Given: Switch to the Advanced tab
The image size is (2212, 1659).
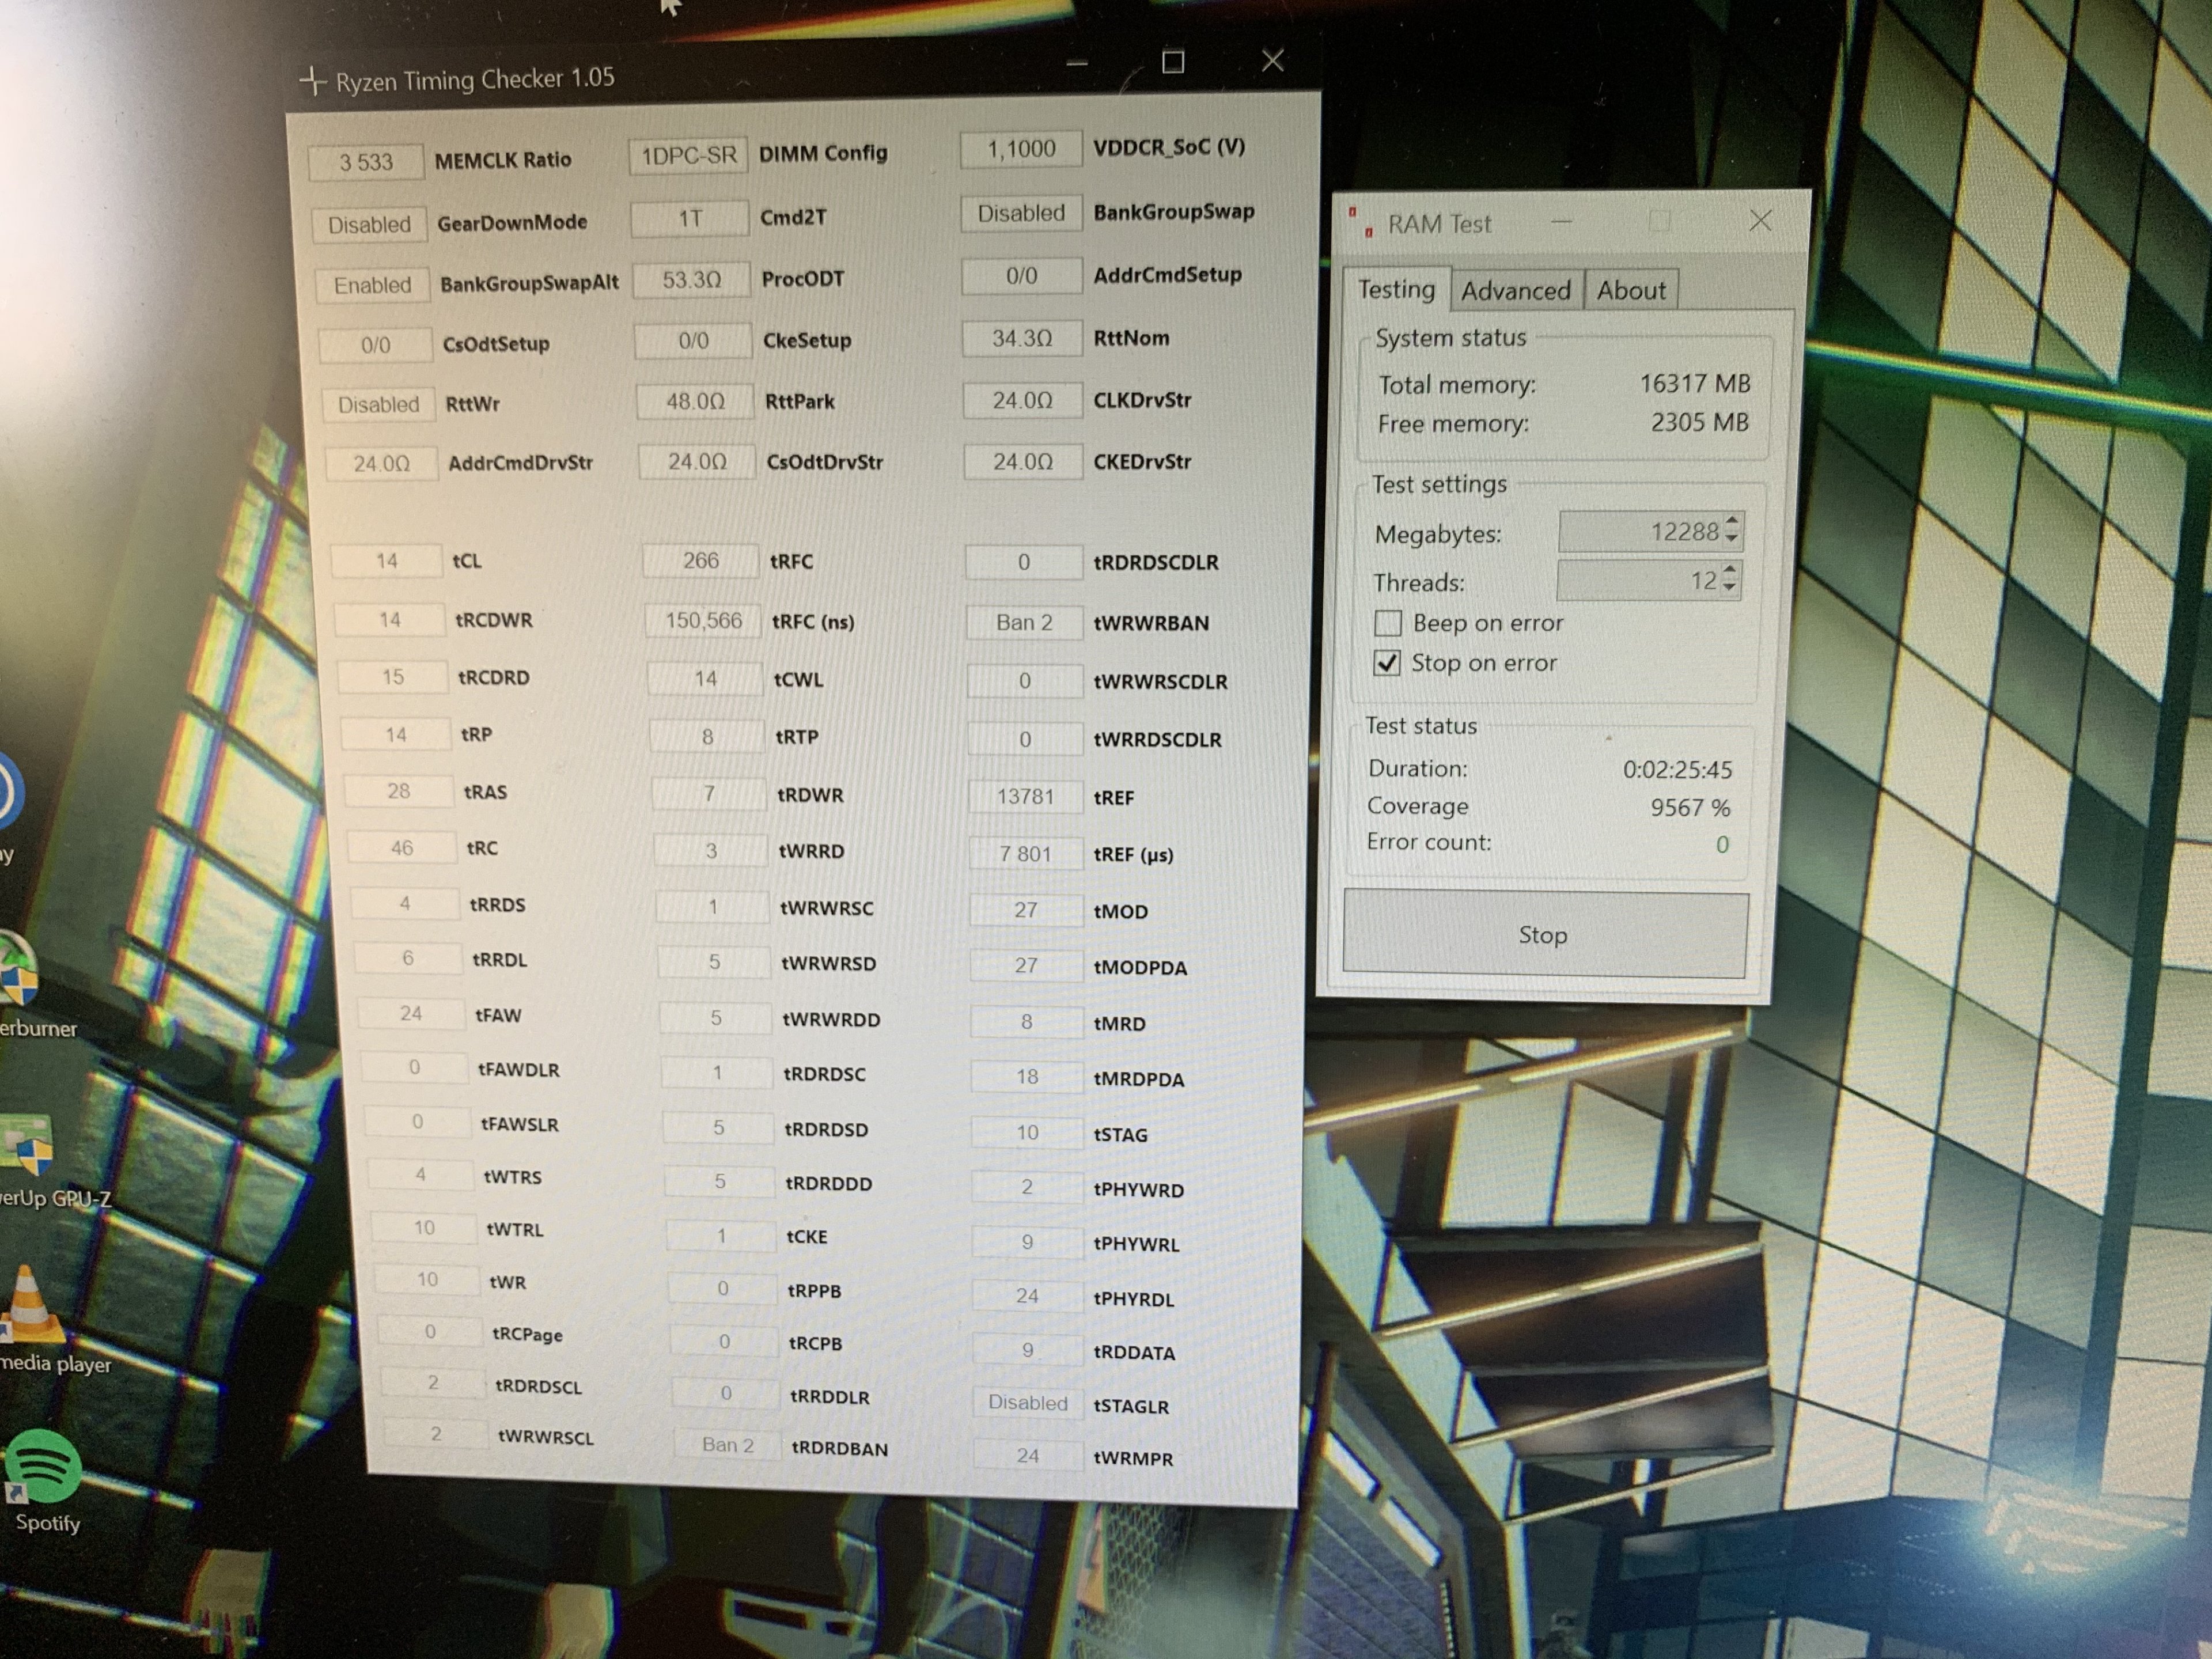Looking at the screenshot, I should click(x=1515, y=291).
